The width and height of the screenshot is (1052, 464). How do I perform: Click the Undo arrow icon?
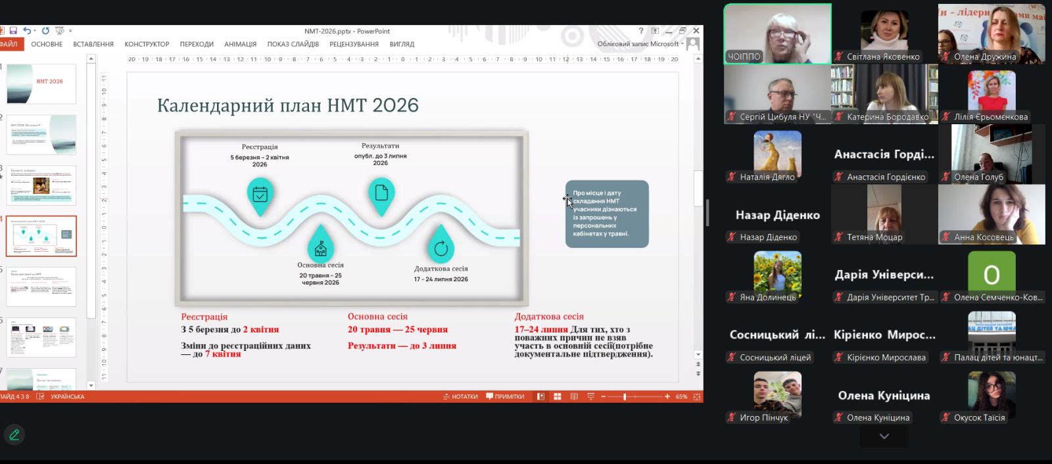tap(26, 31)
